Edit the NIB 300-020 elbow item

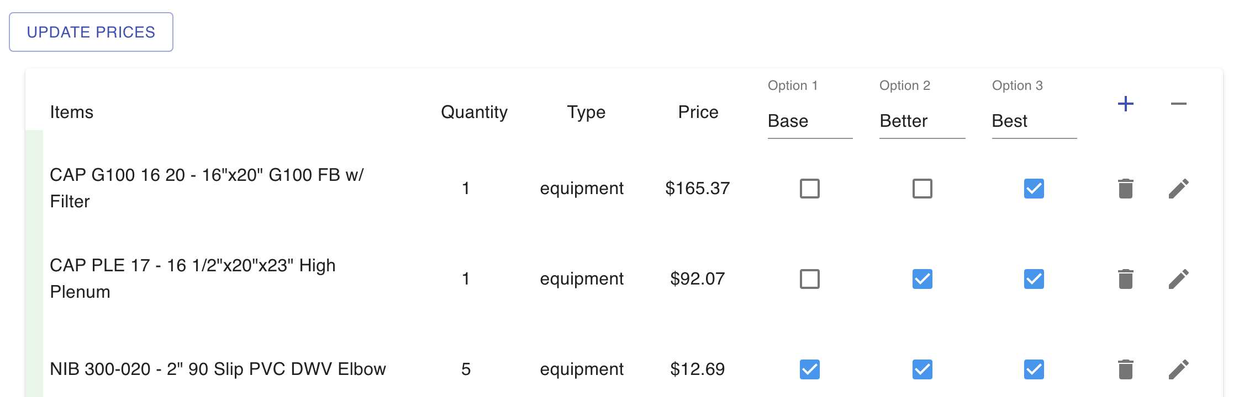point(1178,369)
